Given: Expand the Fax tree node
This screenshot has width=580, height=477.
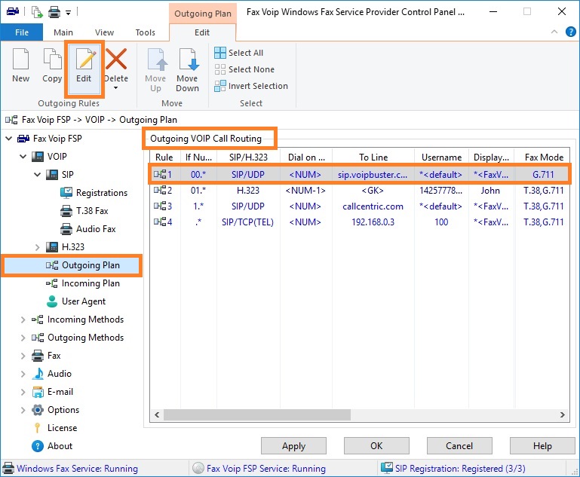Looking at the screenshot, I should click(x=23, y=356).
